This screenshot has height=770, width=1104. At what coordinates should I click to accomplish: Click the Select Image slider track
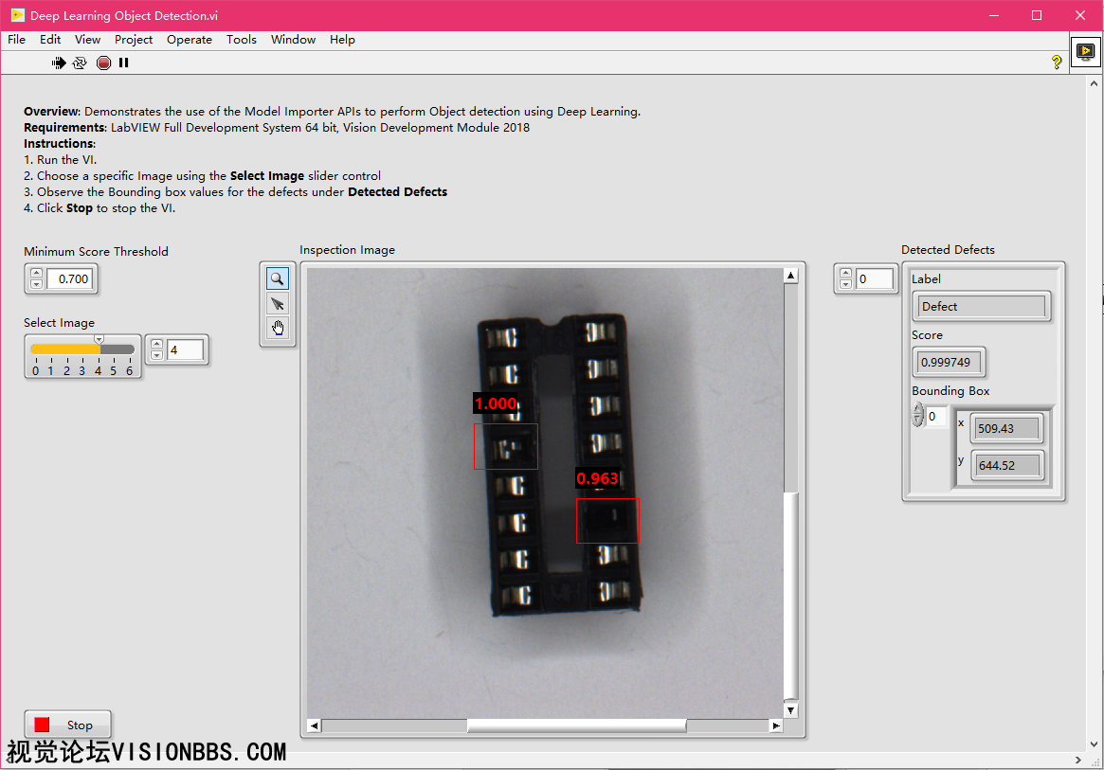(x=82, y=349)
